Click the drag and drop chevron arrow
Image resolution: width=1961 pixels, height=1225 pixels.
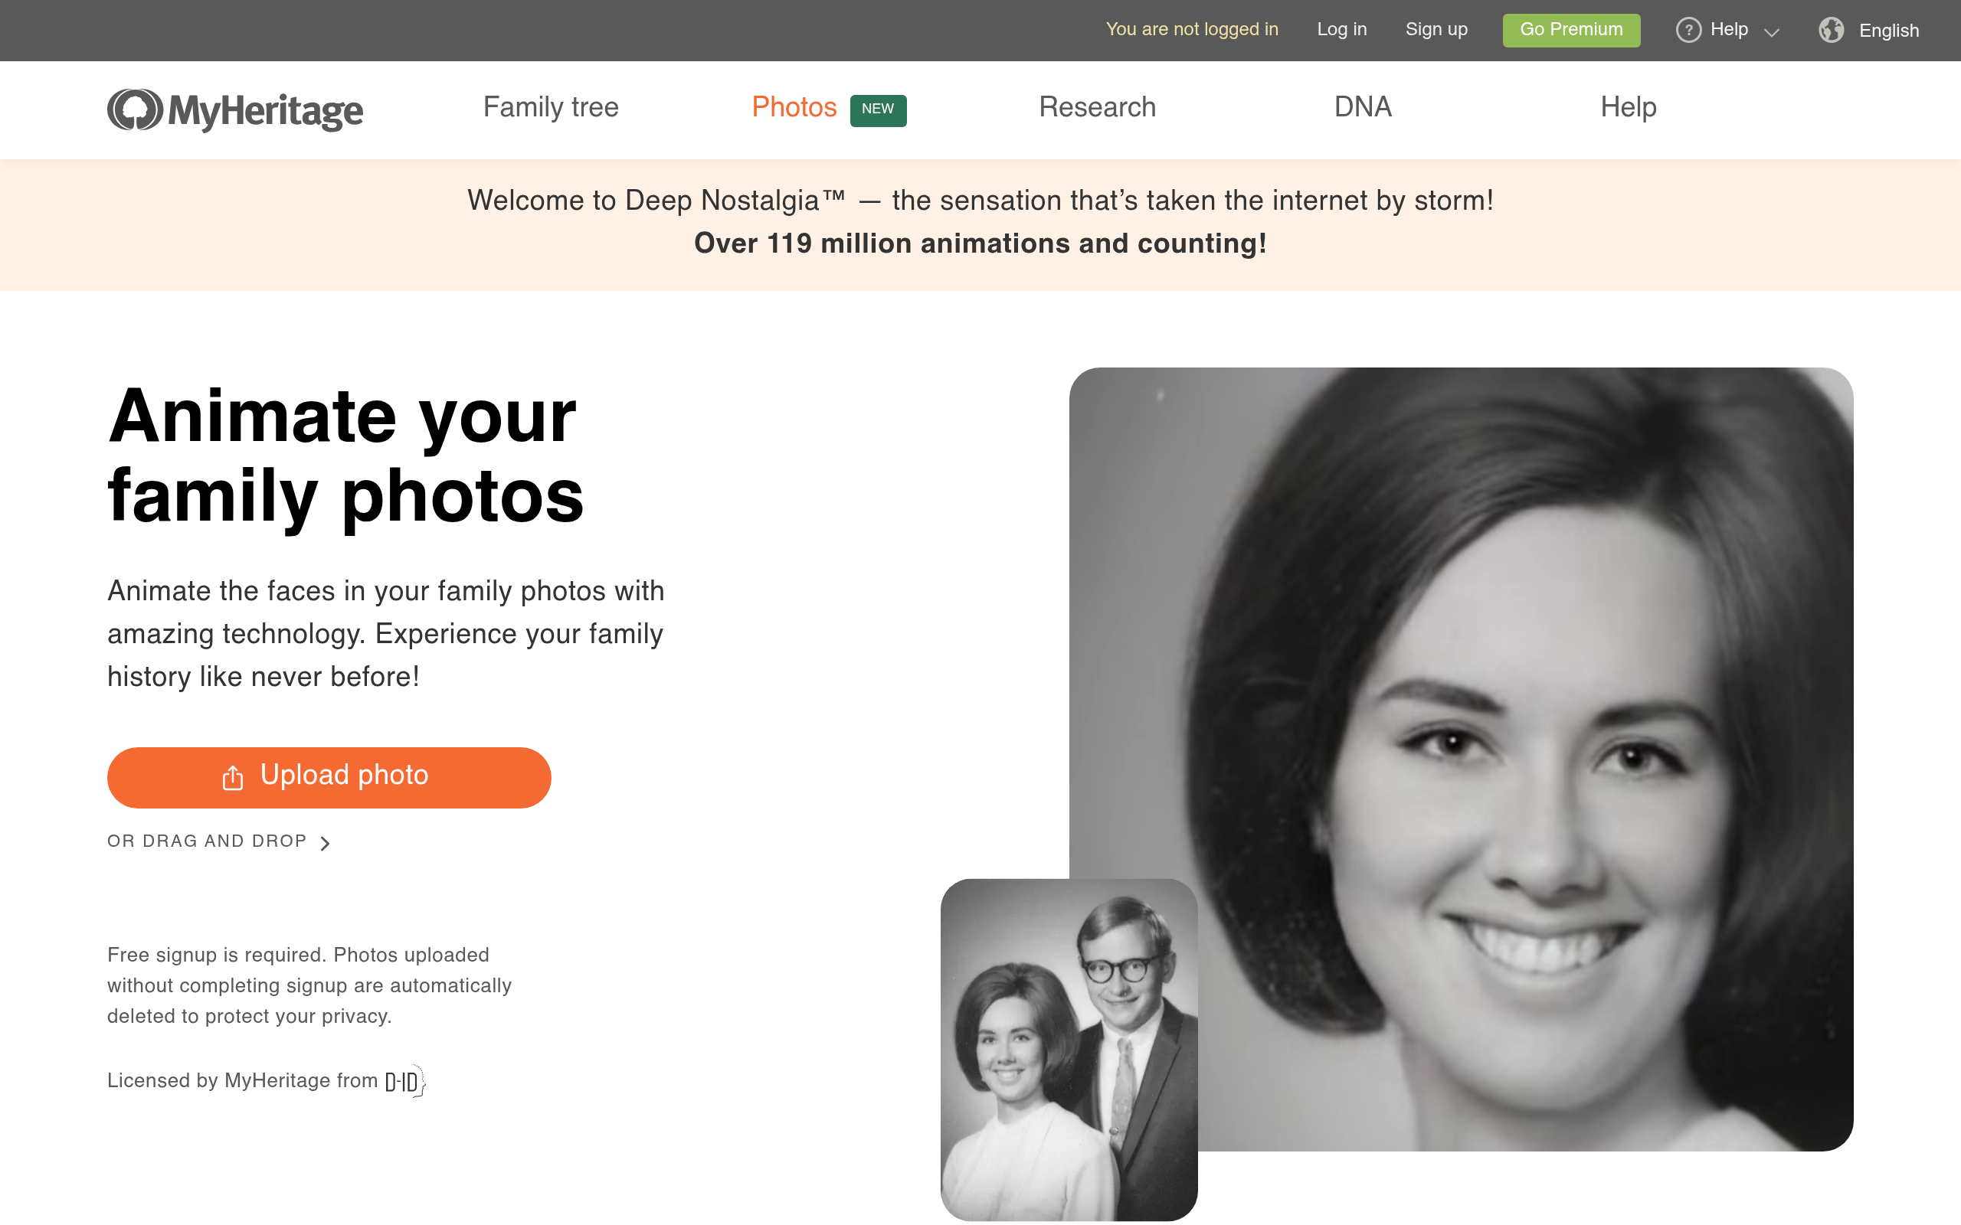tap(325, 844)
